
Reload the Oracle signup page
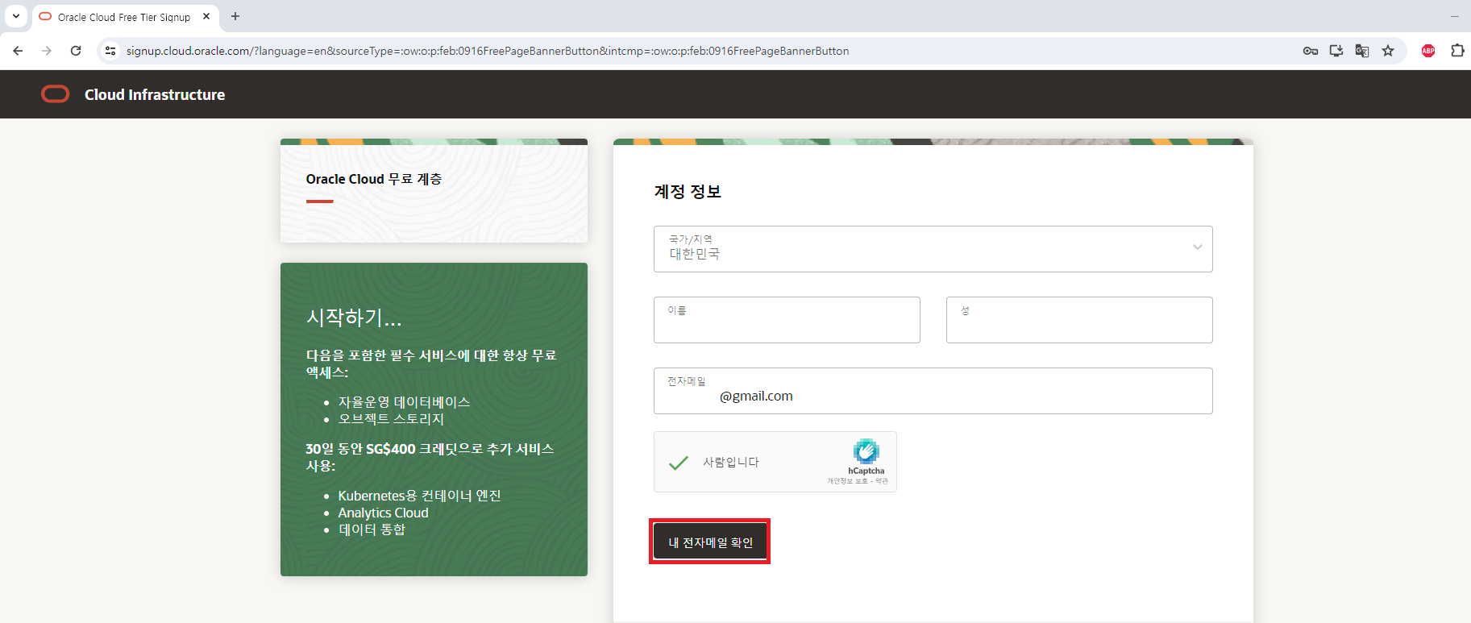point(76,51)
